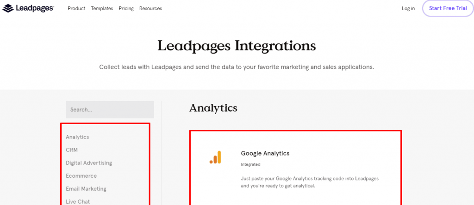Select the CRM category
The width and height of the screenshot is (474, 205).
click(72, 150)
